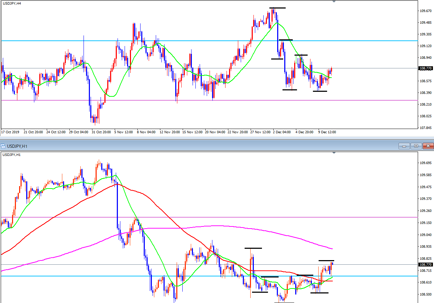Click current price tag 108.770 on H4 chart
Screen dimensions: 434x303
click(425, 68)
